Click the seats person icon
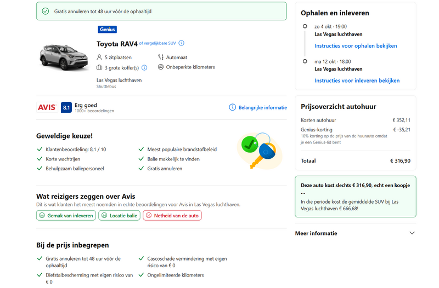Screen dimensions: 439x288 click(99, 57)
